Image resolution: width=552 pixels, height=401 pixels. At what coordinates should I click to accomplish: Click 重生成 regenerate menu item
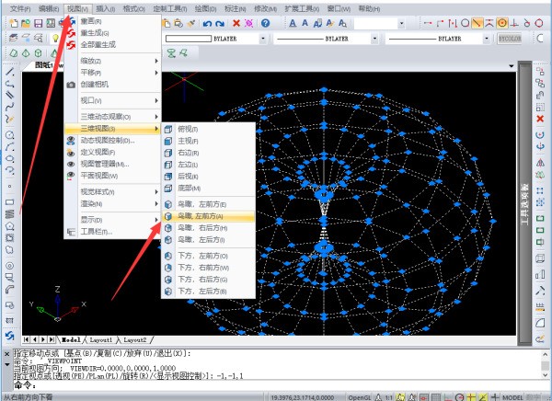pyautogui.click(x=93, y=32)
